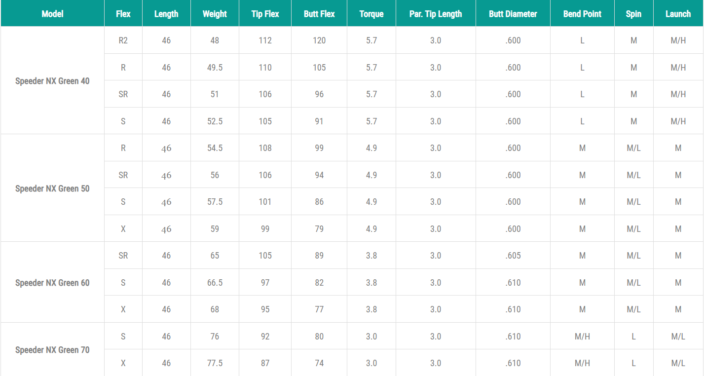704x376 pixels.
Task: Select the Torque column header
Action: [x=371, y=14]
